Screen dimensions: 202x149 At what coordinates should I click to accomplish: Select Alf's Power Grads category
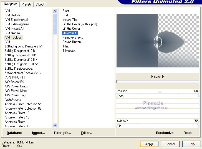tap(16, 86)
